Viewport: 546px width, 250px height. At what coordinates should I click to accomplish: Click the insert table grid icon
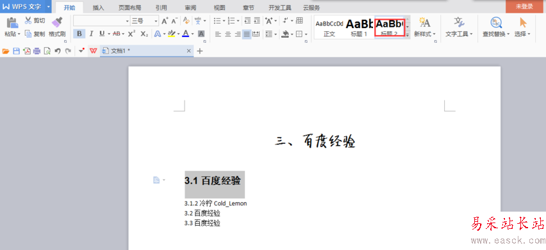click(299, 21)
